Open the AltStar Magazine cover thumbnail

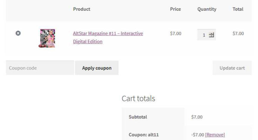click(47, 38)
